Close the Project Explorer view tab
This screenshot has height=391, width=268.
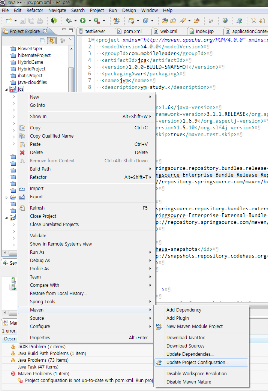[45, 31]
